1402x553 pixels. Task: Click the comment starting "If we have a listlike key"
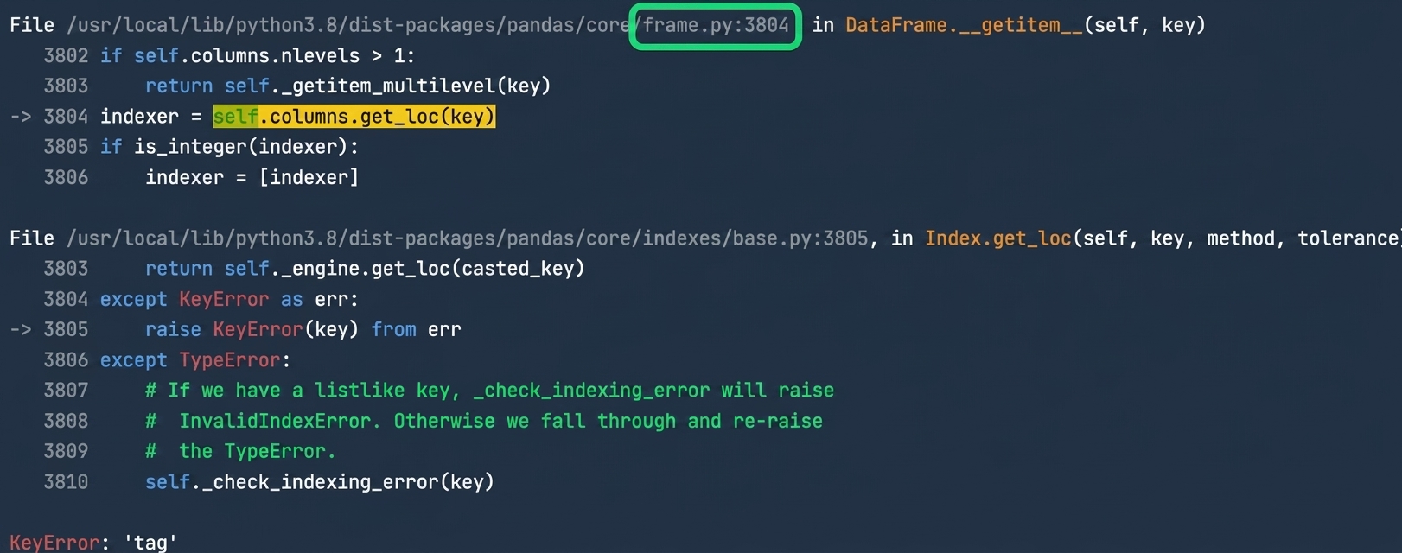click(489, 391)
